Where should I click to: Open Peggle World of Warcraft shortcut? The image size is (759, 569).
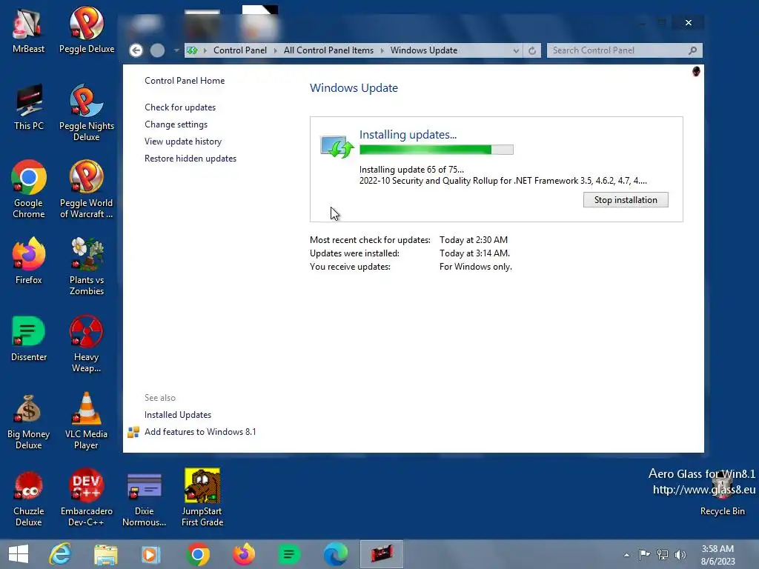pos(87,190)
